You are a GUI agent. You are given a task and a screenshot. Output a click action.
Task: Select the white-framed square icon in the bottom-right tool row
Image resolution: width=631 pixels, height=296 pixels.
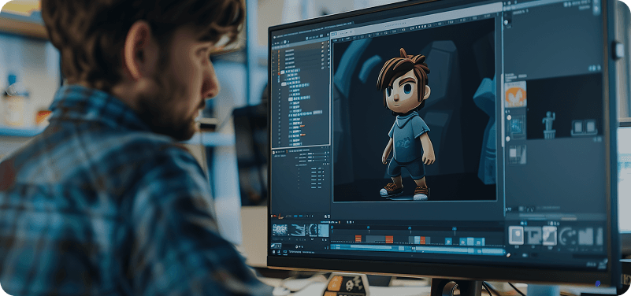point(516,235)
